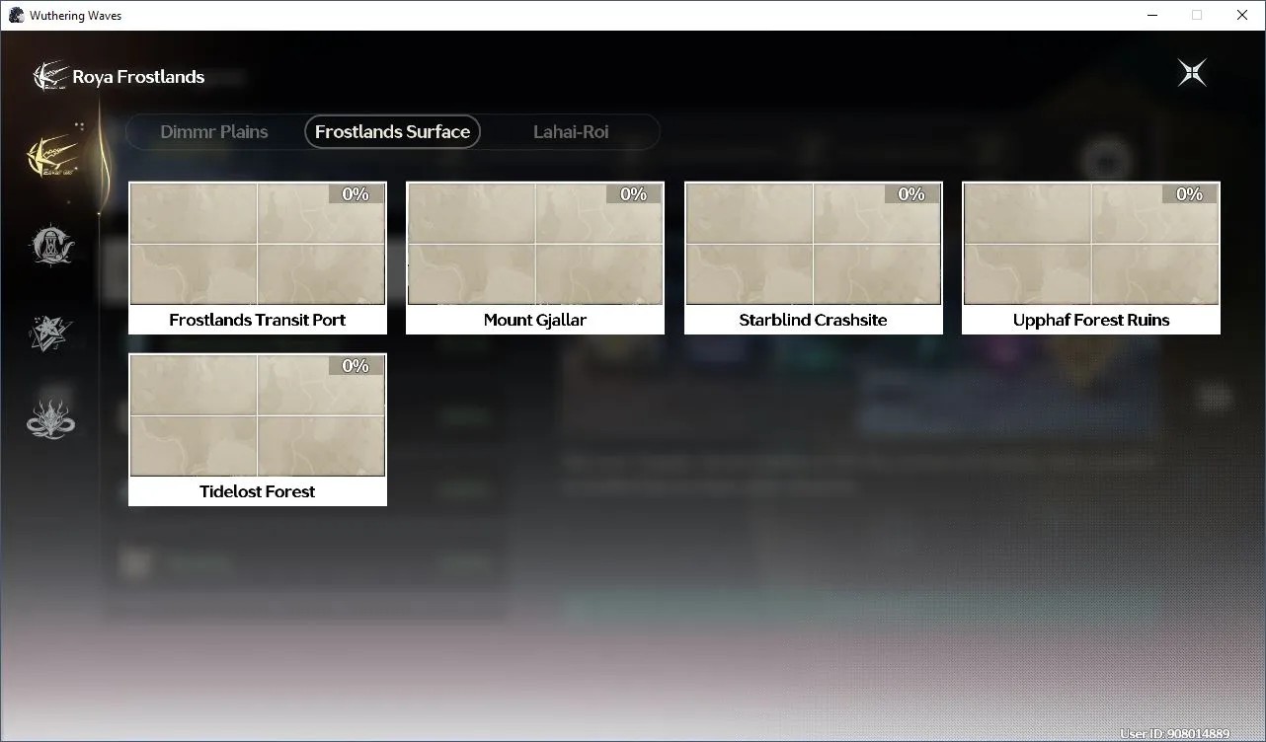Click the 0% progress badge on Upphaf Forest Ruins
The width and height of the screenshot is (1266, 742).
click(x=1189, y=194)
